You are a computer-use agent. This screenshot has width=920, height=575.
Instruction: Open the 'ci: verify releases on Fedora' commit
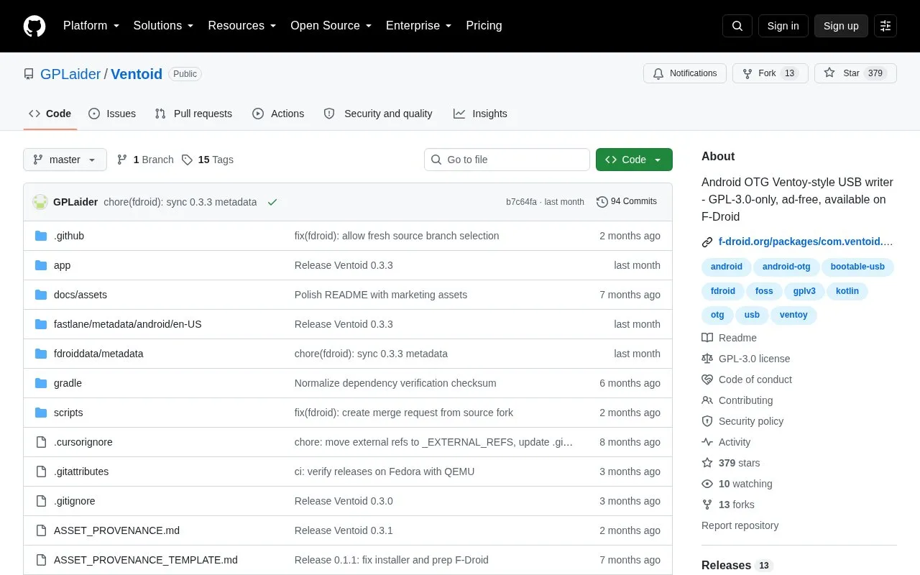[385, 471]
